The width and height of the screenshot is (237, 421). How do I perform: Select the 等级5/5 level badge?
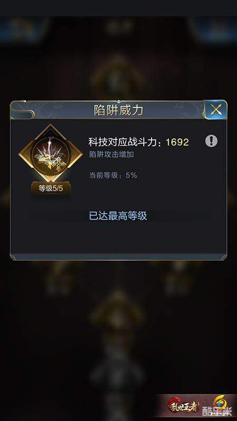click(x=51, y=188)
